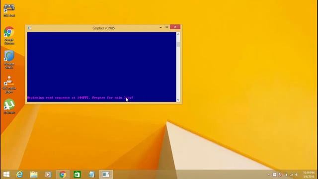Open the Google Chrome desktop shortcut

(x=9, y=35)
